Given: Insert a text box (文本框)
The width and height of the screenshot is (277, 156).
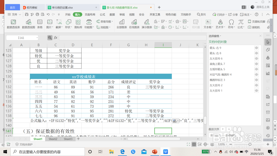Looking at the screenshot, I should 208,24.
